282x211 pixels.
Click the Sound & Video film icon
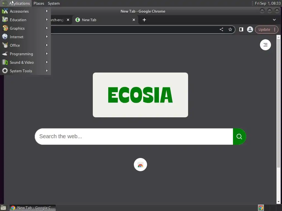point(5,62)
